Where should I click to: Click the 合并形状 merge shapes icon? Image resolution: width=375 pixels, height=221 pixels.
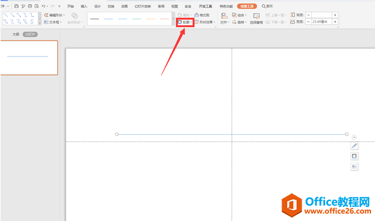point(74,16)
